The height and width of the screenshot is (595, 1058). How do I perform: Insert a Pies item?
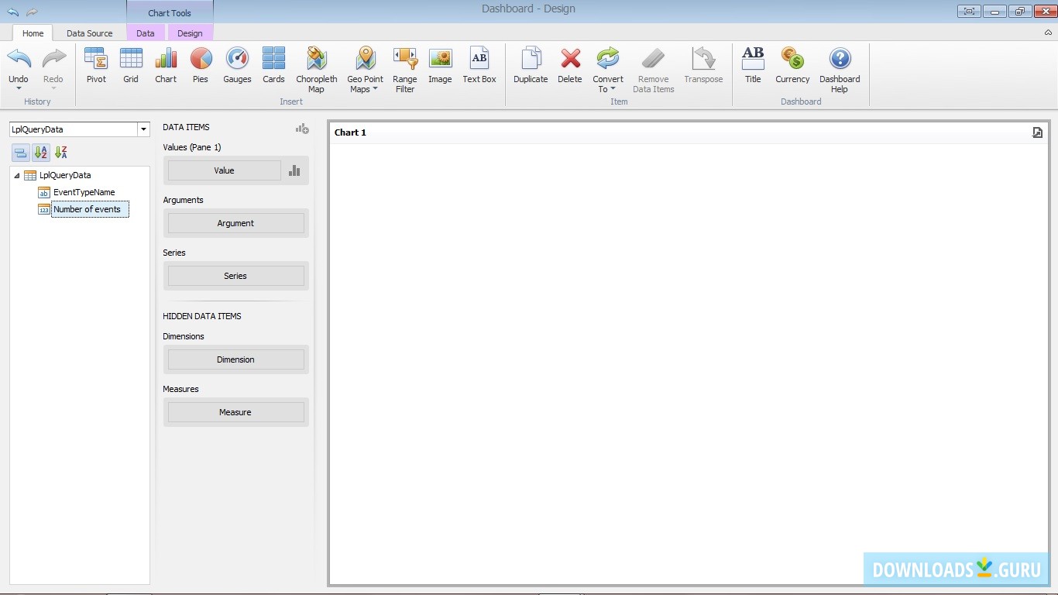point(201,65)
